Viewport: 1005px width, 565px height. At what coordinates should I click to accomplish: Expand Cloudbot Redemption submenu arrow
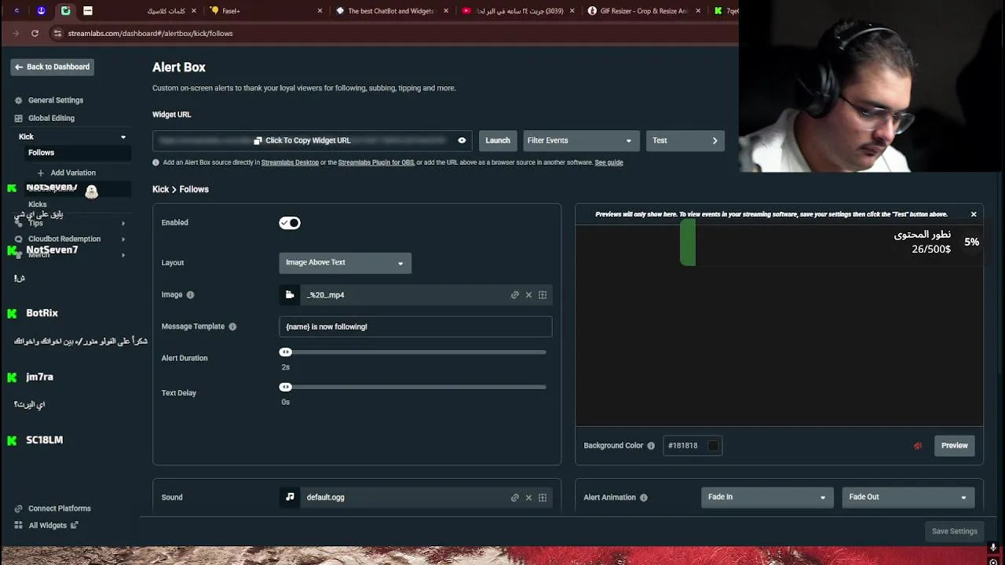click(x=123, y=239)
